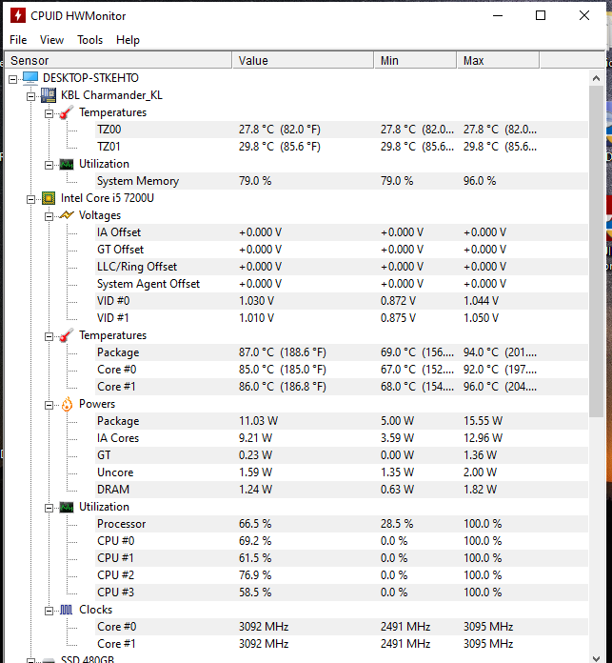Open the View menu
612x663 pixels.
(x=51, y=40)
